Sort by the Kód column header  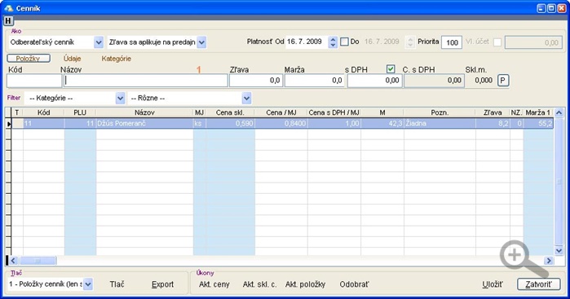pyautogui.click(x=43, y=112)
